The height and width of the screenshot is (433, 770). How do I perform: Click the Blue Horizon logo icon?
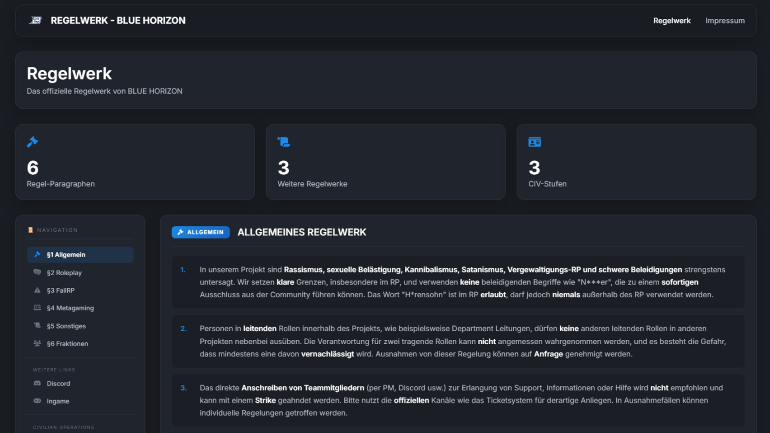(x=35, y=21)
